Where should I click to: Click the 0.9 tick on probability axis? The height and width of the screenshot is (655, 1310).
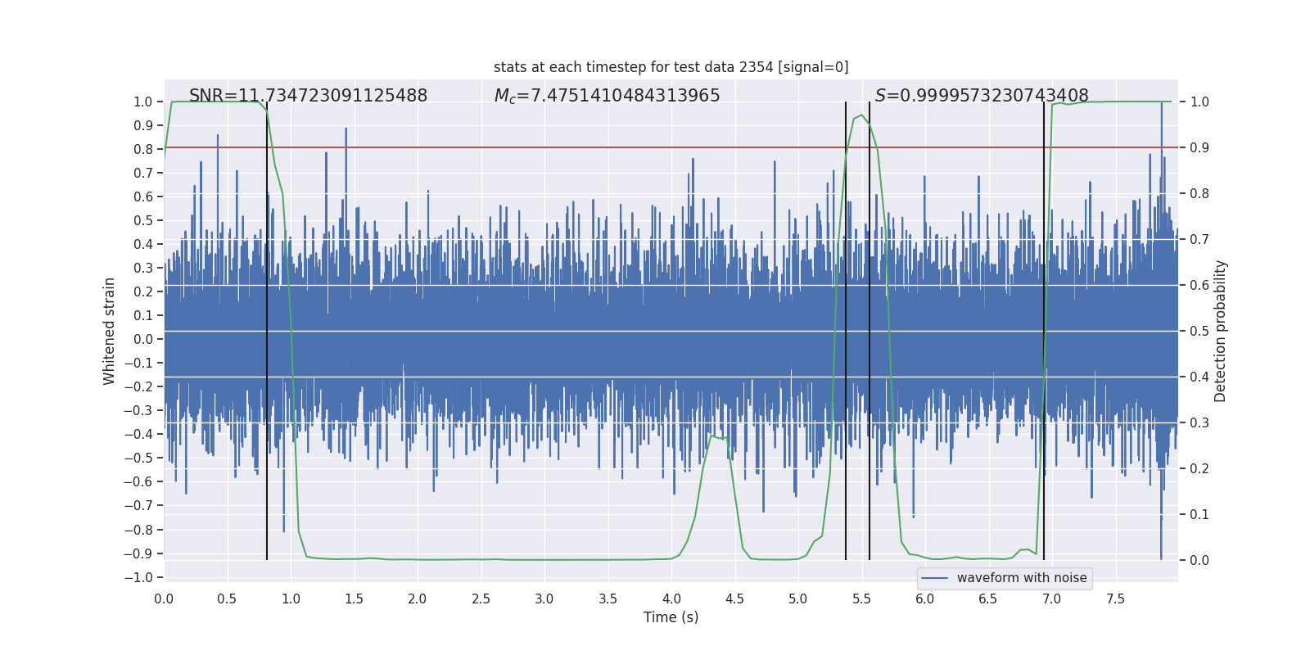pyautogui.click(x=1199, y=148)
